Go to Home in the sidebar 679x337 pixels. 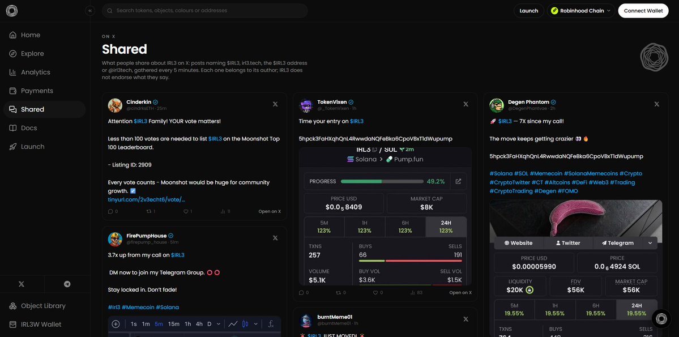(x=45, y=35)
